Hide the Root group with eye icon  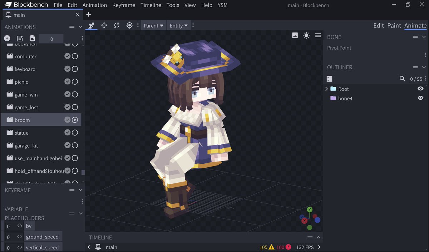(420, 89)
